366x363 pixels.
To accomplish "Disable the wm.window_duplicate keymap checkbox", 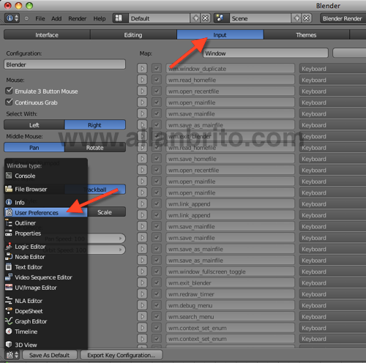I will coord(157,69).
